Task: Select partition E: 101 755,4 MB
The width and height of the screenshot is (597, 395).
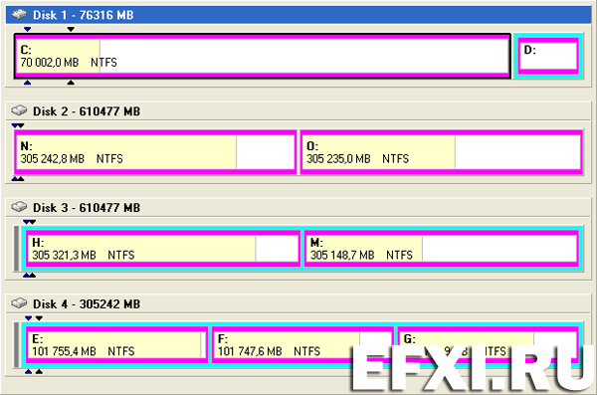Action: 116,345
